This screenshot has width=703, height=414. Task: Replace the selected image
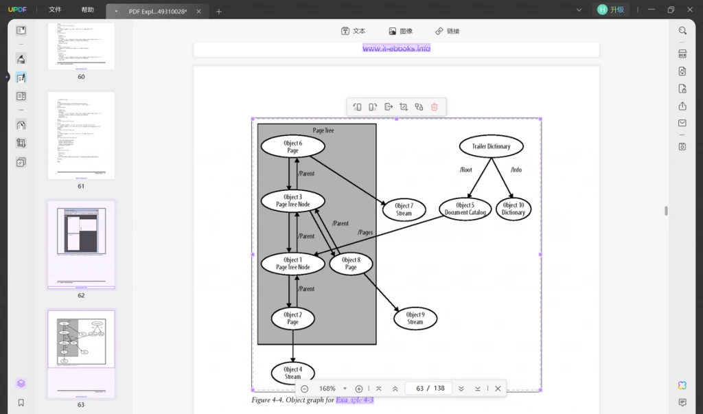point(419,106)
